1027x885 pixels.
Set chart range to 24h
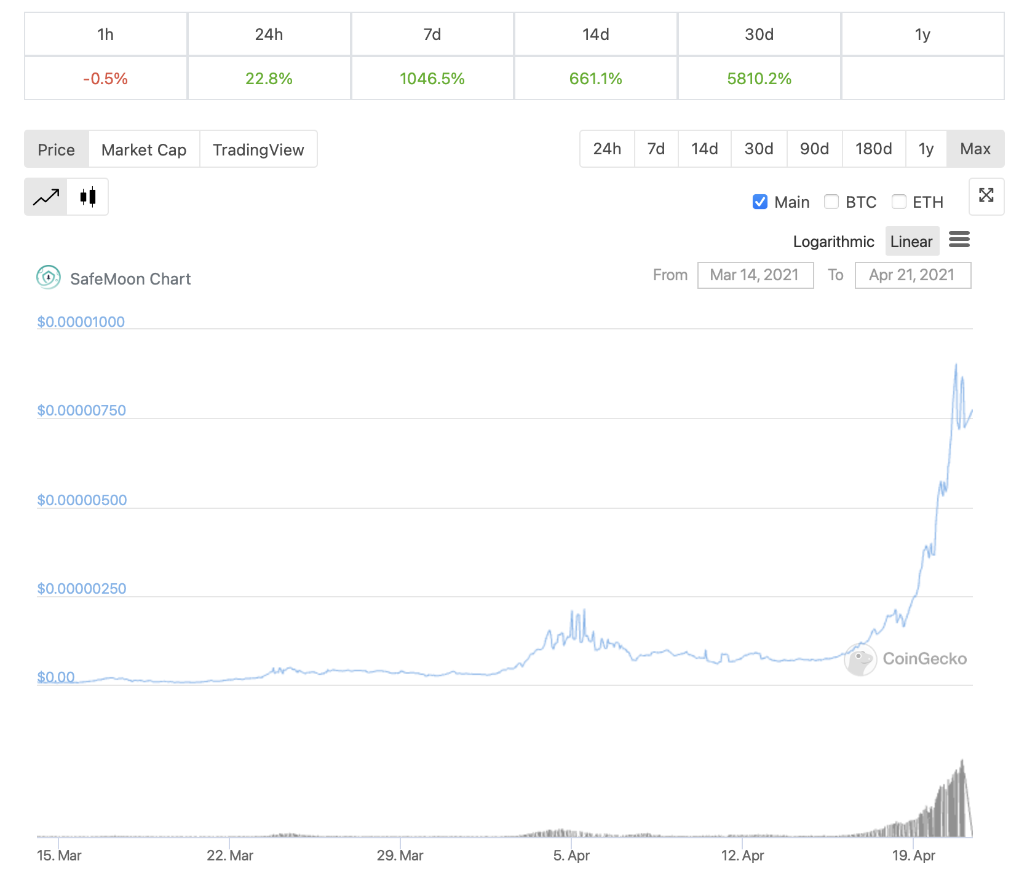607,149
